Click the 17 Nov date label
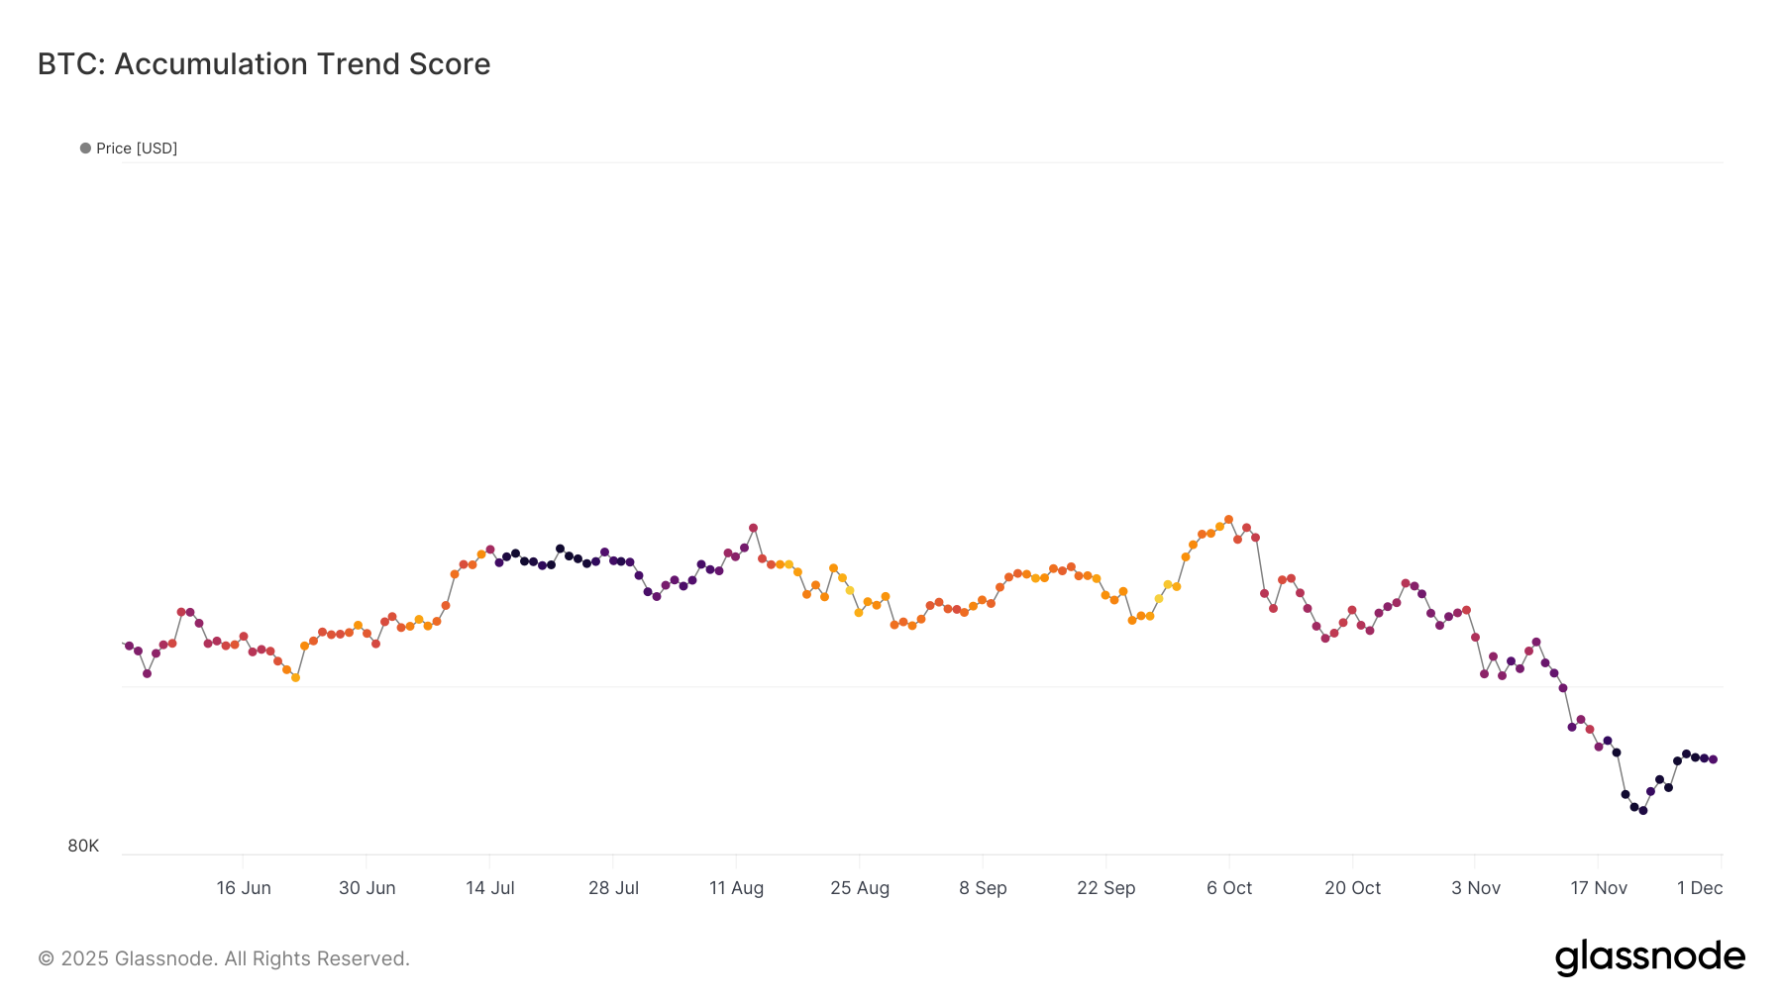The width and height of the screenshot is (1783, 1003). coord(1599,888)
